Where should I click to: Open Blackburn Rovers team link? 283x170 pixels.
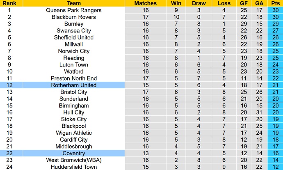coord(73,17)
